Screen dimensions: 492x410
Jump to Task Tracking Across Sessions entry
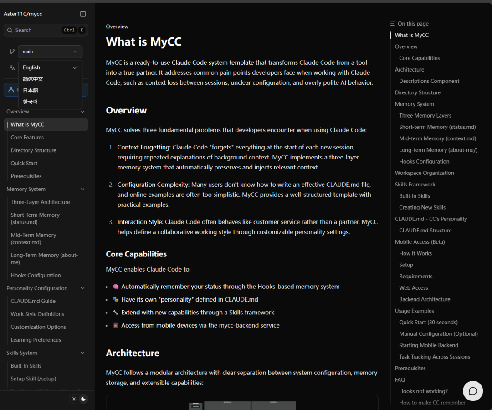click(x=434, y=357)
